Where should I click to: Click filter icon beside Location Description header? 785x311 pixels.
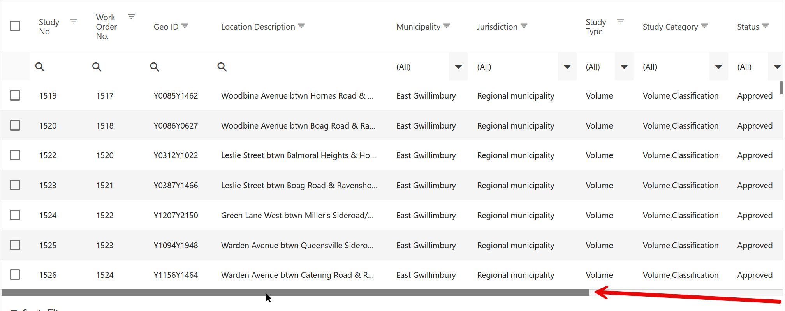(x=301, y=26)
